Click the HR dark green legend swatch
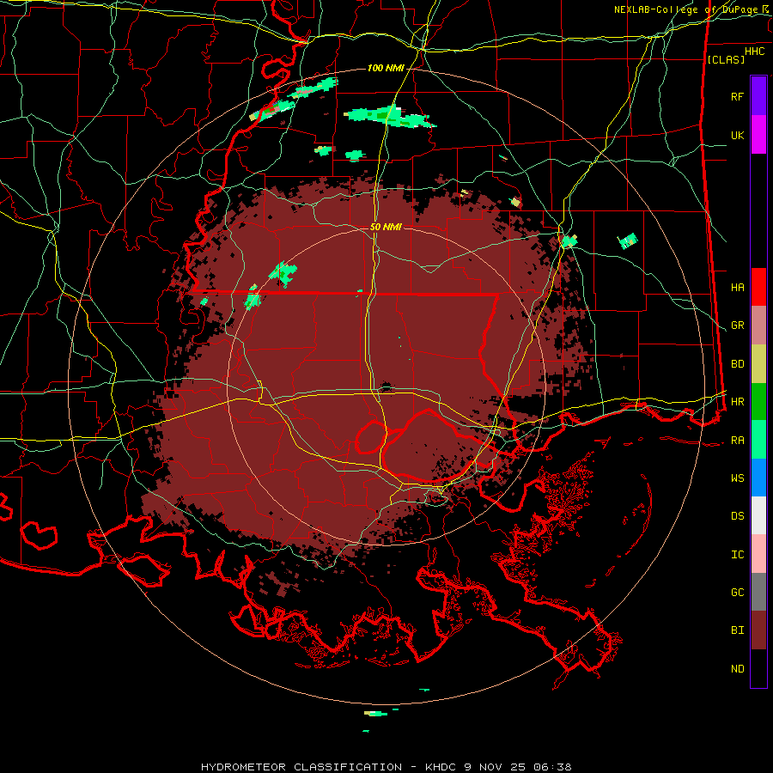773x773 pixels. coord(758,402)
